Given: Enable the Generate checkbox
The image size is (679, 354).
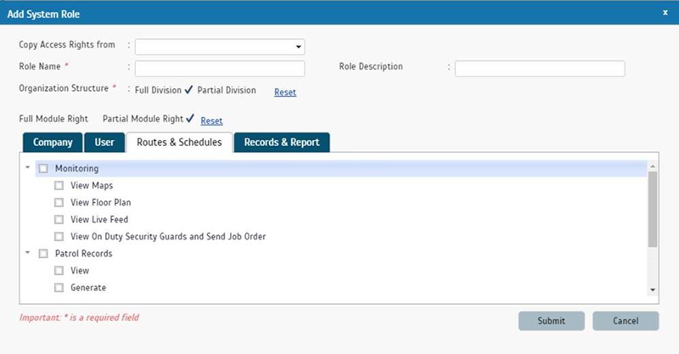Looking at the screenshot, I should [x=59, y=288].
